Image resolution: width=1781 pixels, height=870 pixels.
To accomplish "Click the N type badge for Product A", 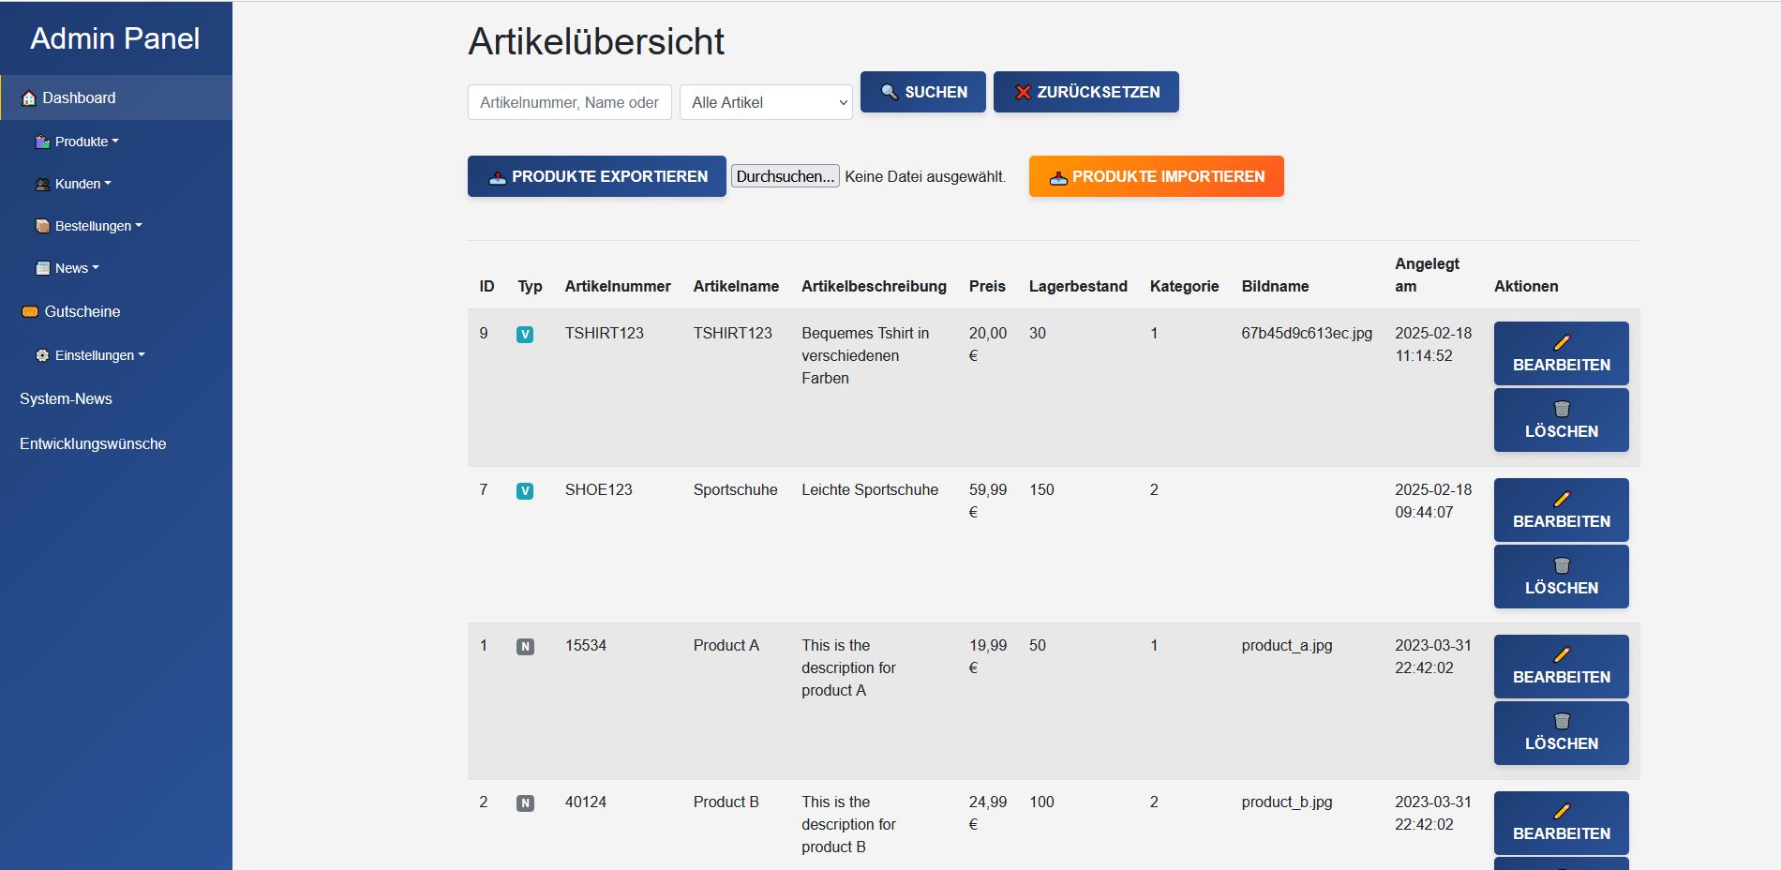I will 525,647.
